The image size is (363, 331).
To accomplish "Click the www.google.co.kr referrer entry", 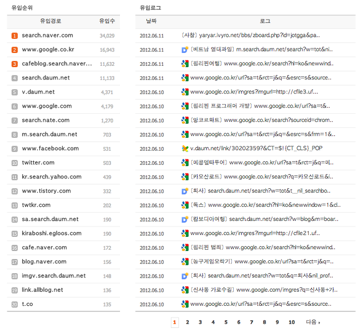I will tap(48, 50).
